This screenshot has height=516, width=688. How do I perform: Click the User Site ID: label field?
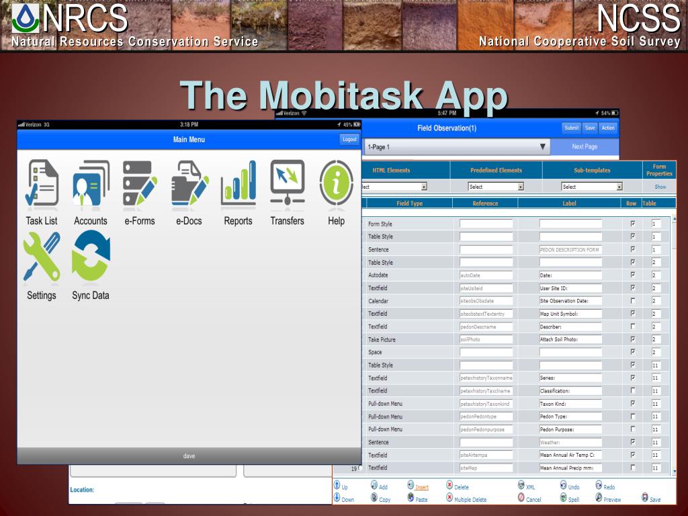coord(570,288)
